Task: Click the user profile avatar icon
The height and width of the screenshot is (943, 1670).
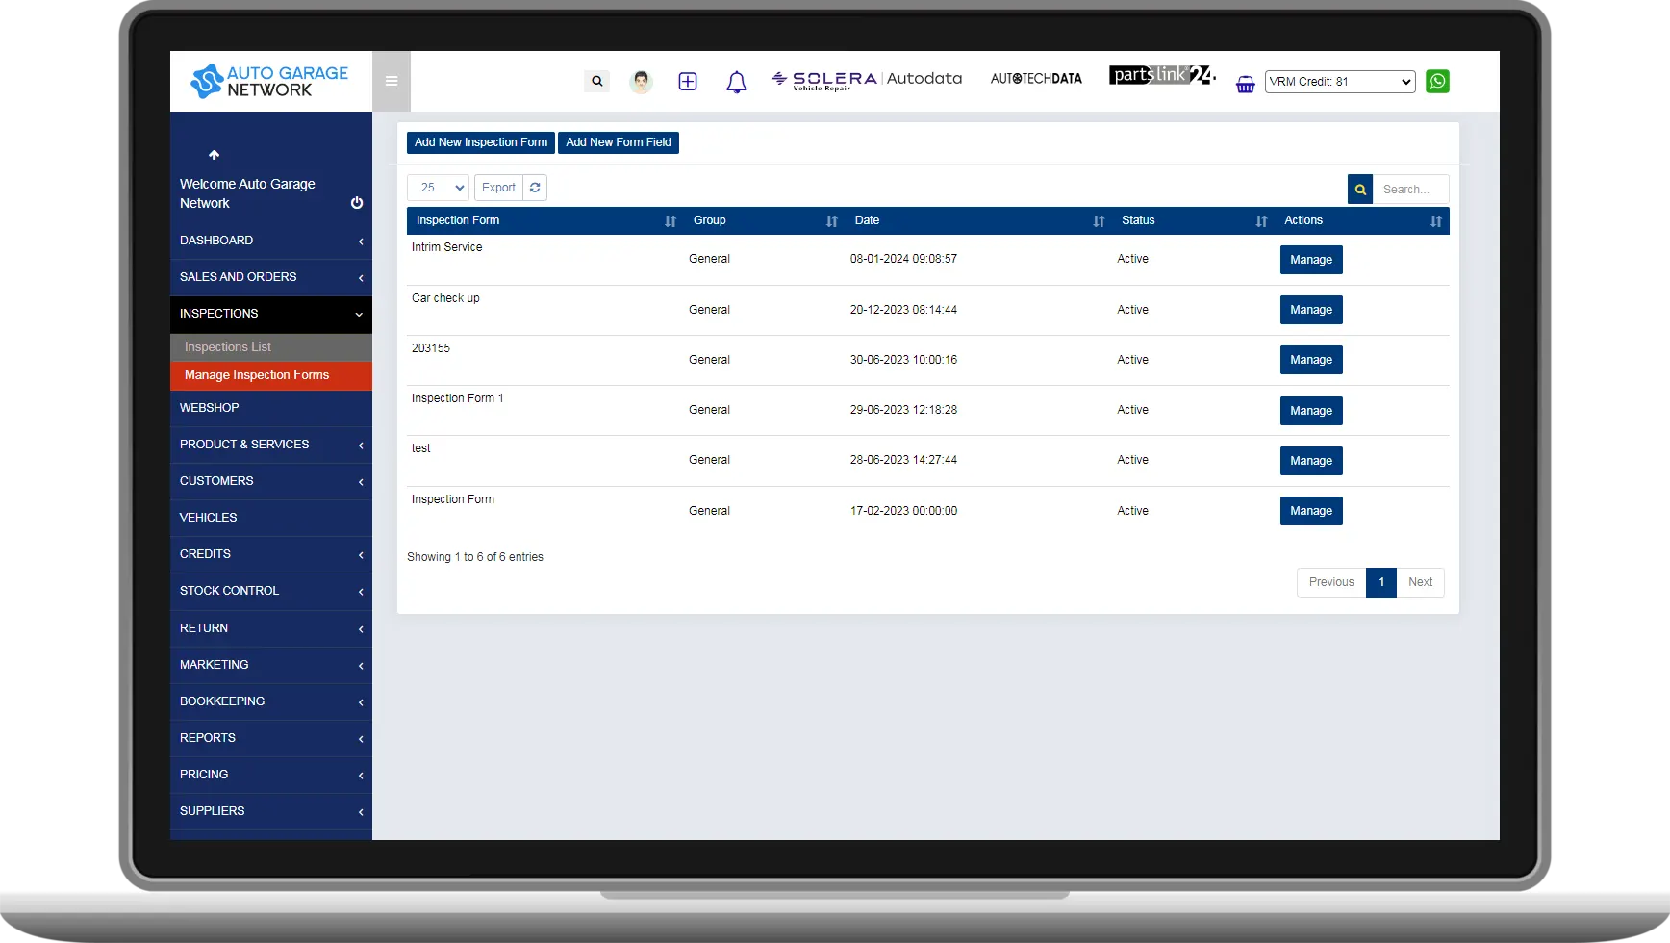Action: click(641, 81)
